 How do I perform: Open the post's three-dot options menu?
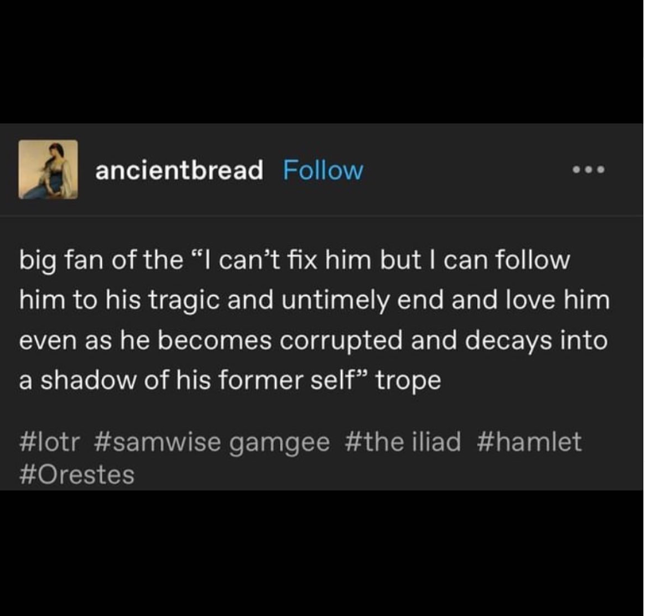[x=588, y=170]
